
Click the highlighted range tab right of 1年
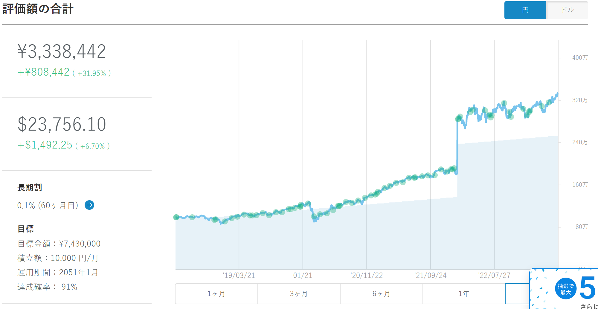click(x=517, y=294)
